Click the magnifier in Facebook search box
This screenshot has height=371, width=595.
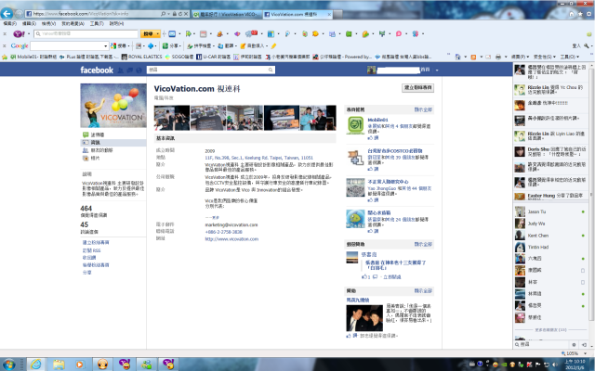coord(271,70)
